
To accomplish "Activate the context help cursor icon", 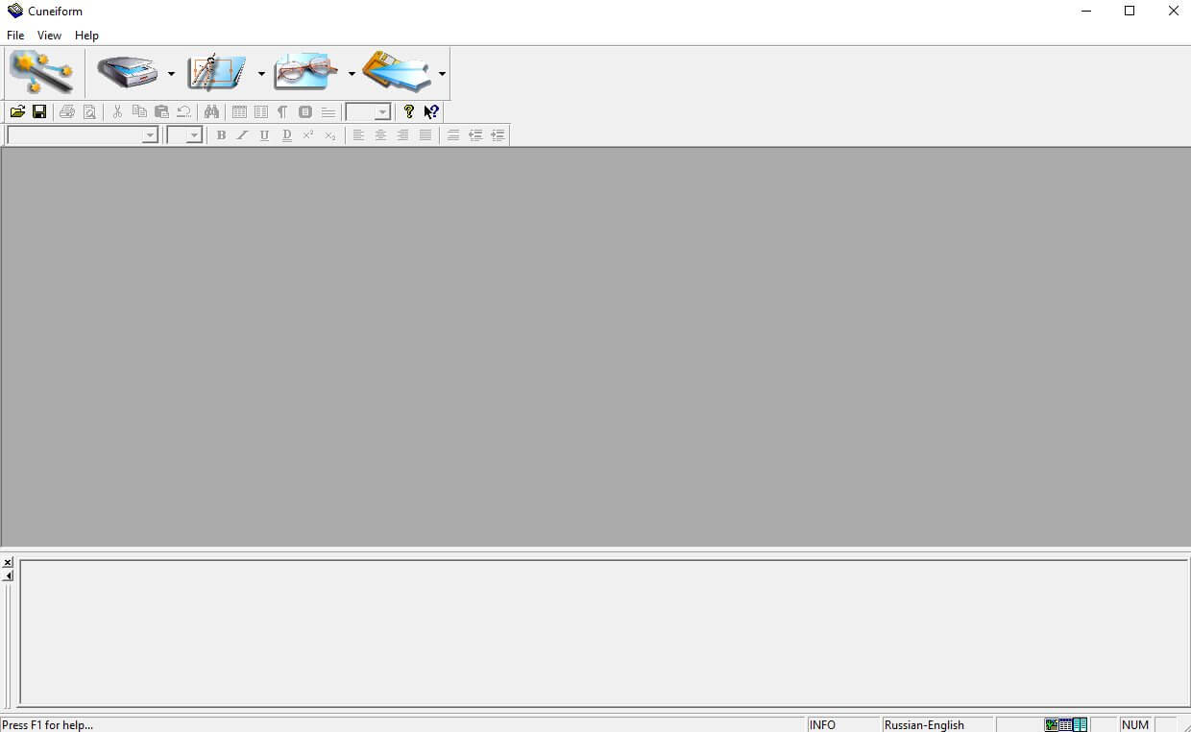I will click(x=431, y=112).
